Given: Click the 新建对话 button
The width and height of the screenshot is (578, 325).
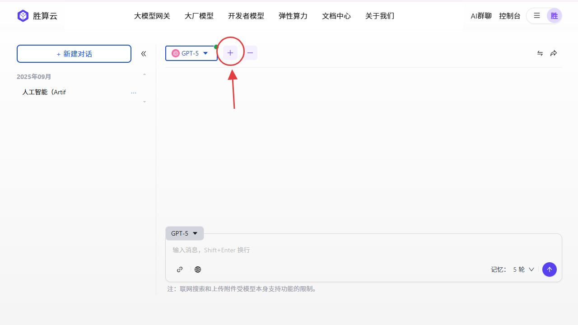Looking at the screenshot, I should [74, 54].
